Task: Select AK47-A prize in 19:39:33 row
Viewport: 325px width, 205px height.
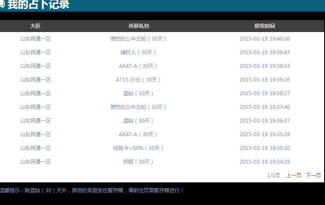Action: pyautogui.click(x=138, y=66)
